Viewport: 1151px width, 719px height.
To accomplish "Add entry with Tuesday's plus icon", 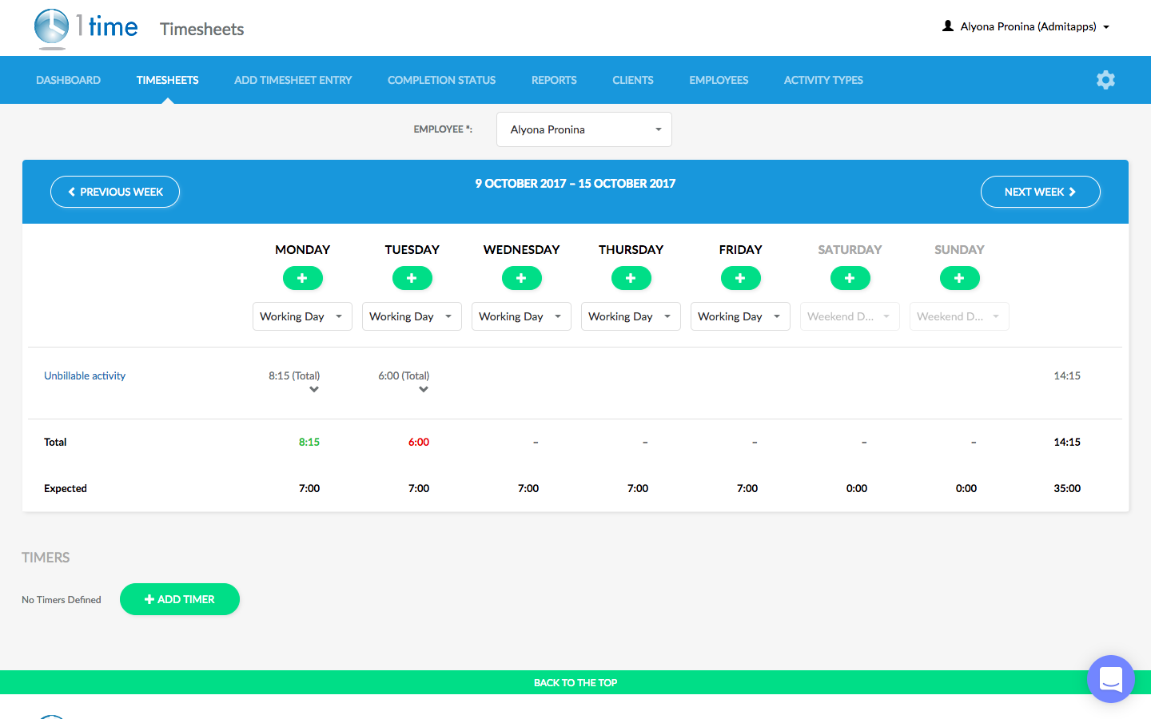I will coord(412,278).
